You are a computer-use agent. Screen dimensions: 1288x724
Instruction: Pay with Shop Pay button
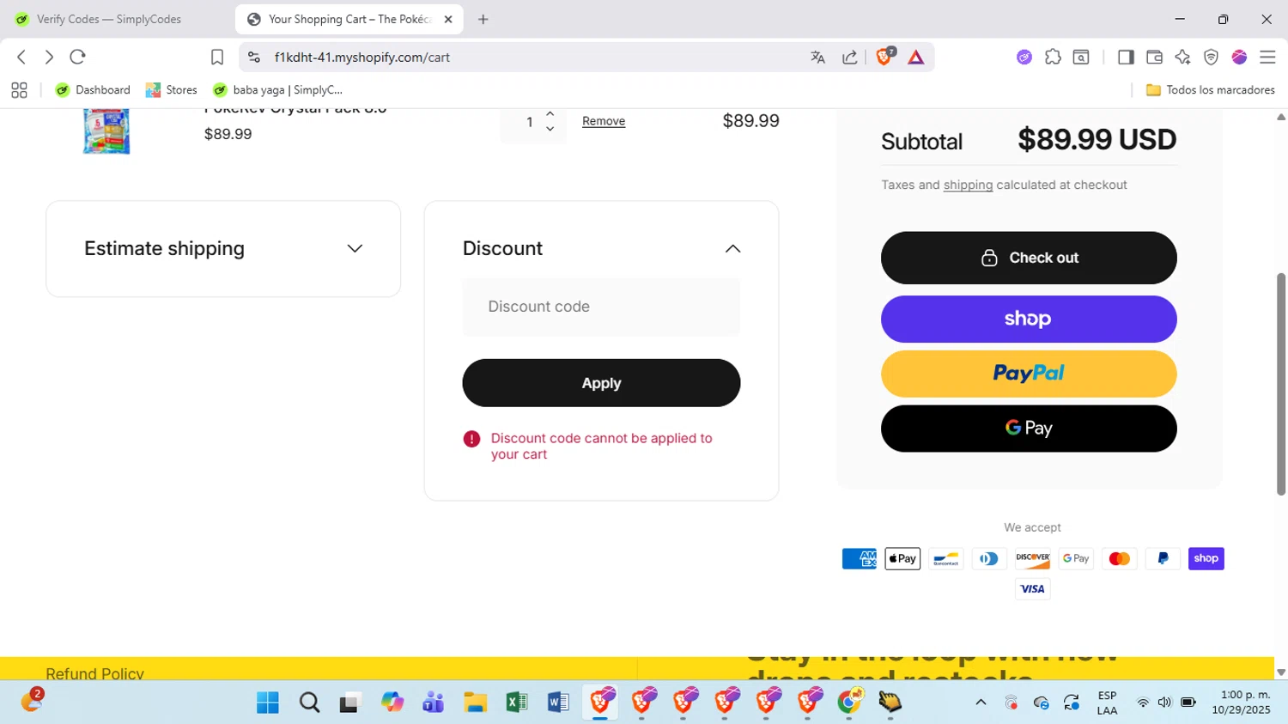click(1029, 319)
